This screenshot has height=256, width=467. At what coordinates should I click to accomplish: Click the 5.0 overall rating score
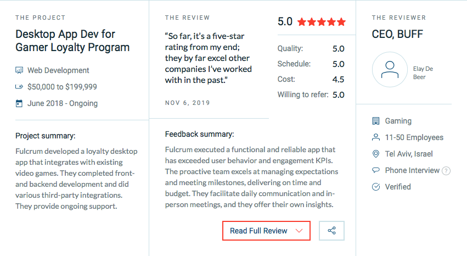pyautogui.click(x=285, y=21)
